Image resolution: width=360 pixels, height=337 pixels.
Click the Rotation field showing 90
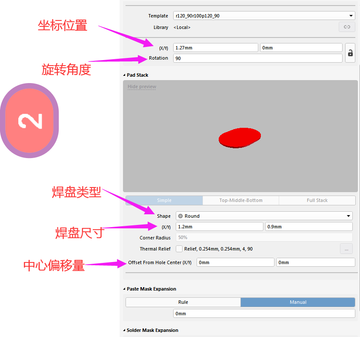coord(257,58)
